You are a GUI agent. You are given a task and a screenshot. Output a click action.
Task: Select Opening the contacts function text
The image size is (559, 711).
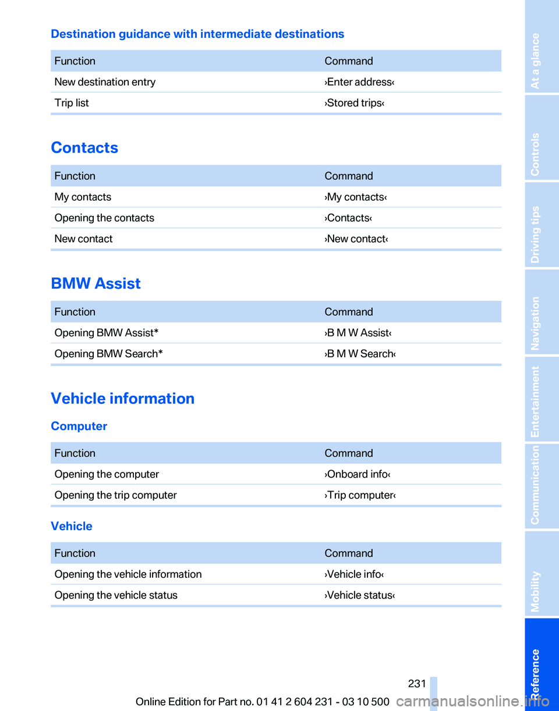[104, 218]
